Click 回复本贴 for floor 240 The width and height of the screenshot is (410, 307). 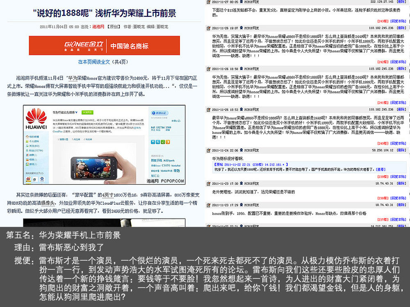click(398, 143)
